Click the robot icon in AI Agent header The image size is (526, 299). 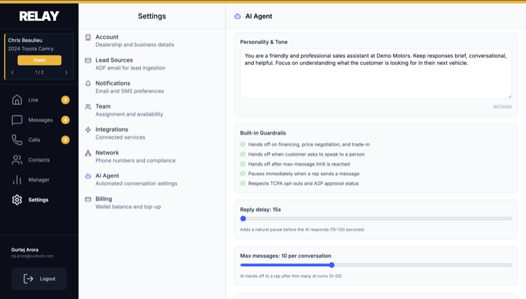[x=237, y=16]
